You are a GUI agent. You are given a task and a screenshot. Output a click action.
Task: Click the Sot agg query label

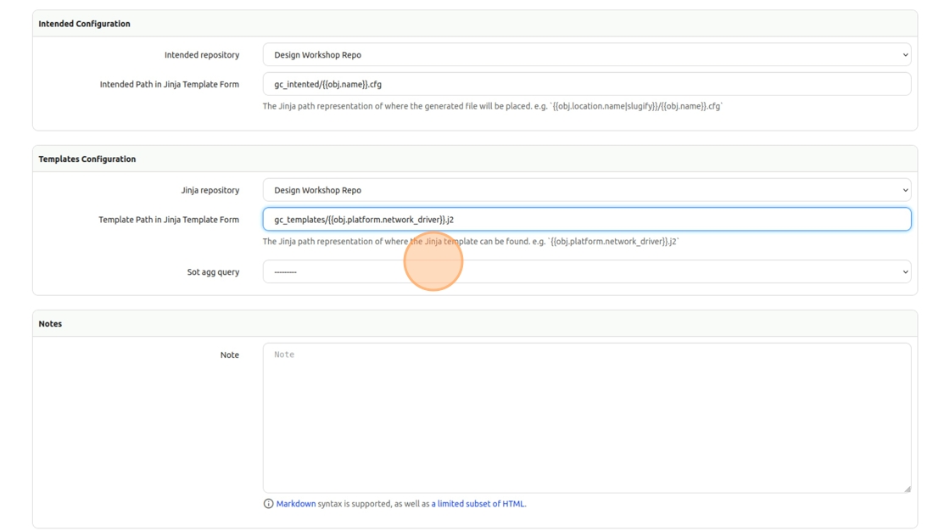tap(213, 272)
